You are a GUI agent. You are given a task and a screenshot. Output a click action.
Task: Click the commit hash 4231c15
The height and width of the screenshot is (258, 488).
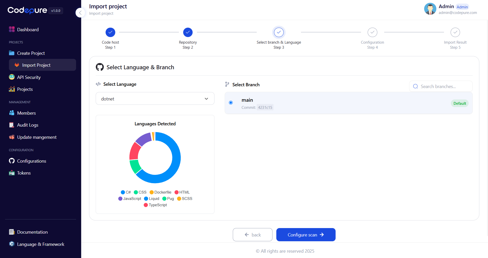tap(265, 107)
